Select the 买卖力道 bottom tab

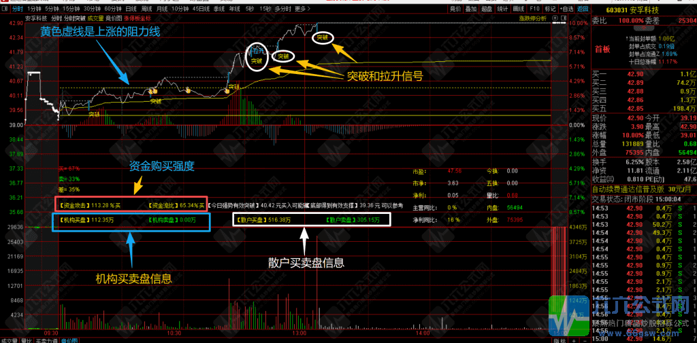[x=47, y=340]
